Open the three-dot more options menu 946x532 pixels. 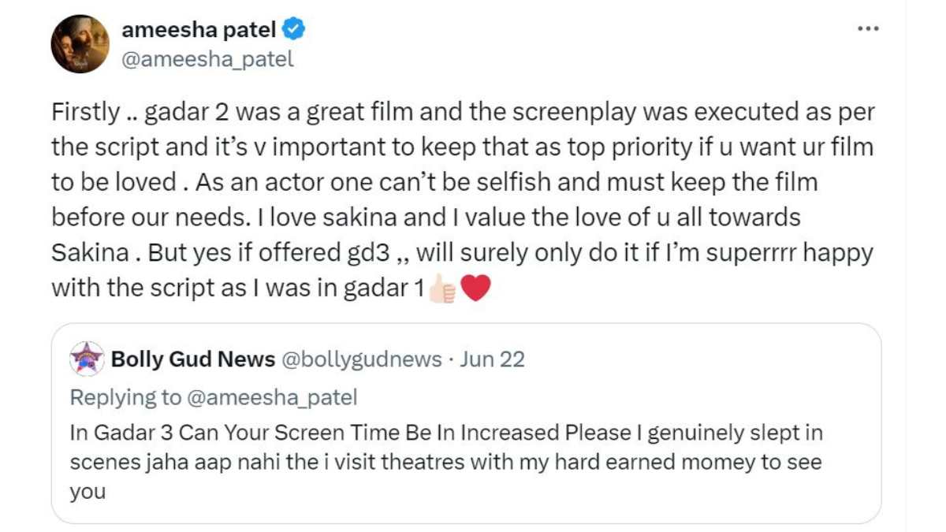tap(868, 28)
